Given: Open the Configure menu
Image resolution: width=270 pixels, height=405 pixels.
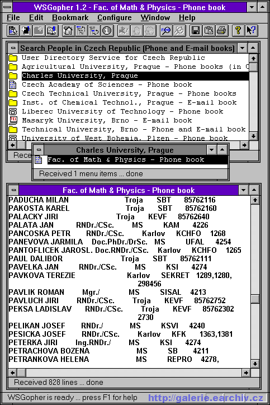Looking at the screenshot, I should tap(115, 17).
